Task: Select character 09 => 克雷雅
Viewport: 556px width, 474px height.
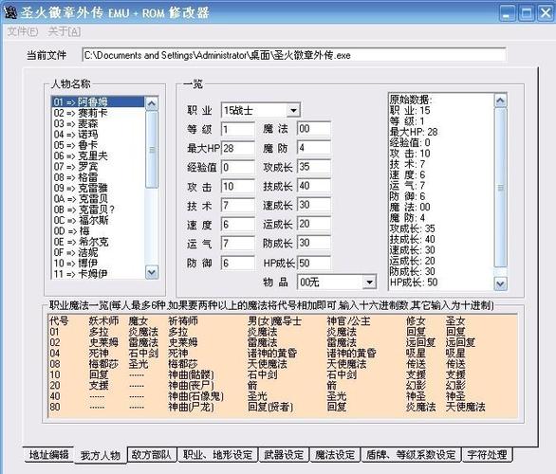Action: (x=99, y=188)
